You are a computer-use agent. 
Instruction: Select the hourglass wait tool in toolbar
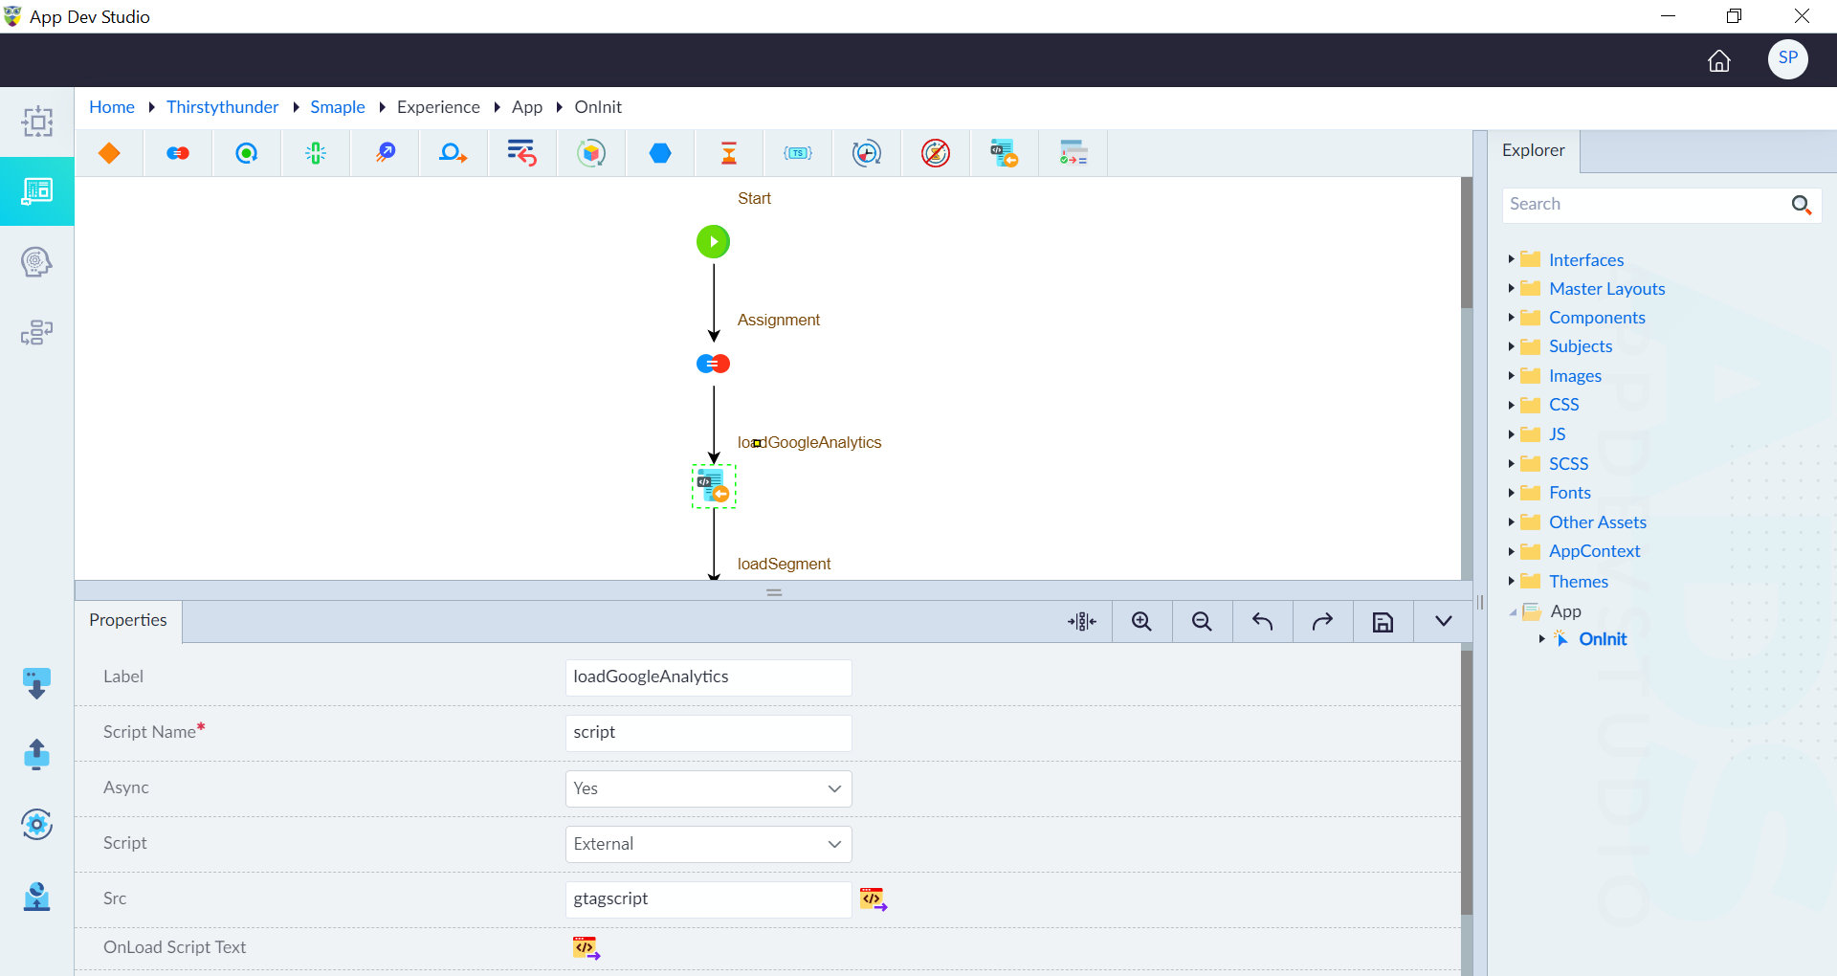point(729,153)
